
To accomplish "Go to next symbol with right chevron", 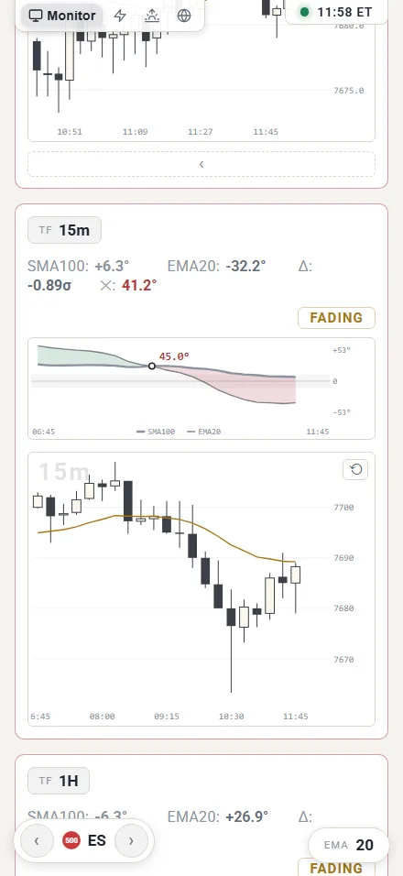I will (x=131, y=840).
